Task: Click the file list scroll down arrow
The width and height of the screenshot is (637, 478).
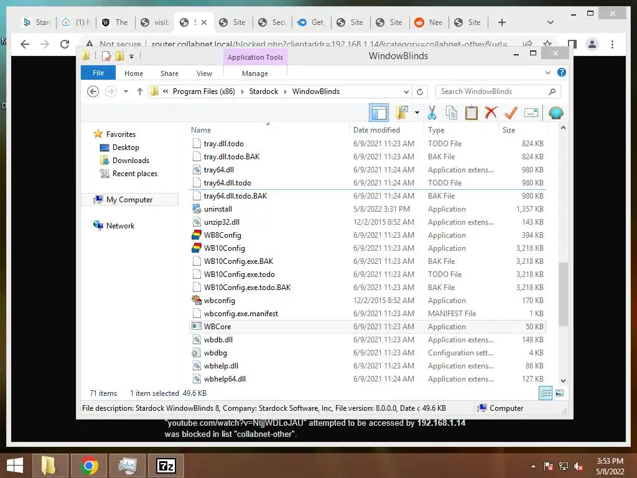Action: (x=563, y=380)
